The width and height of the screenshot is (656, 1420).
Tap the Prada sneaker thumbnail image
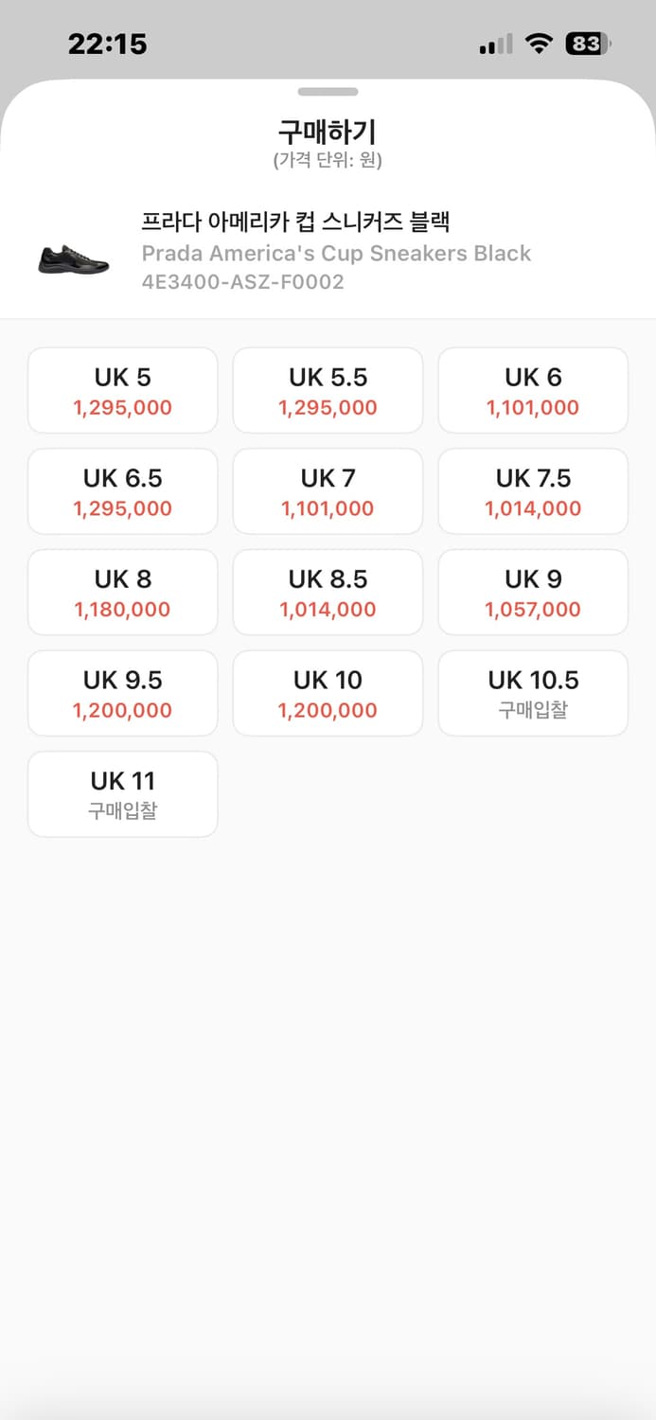pyautogui.click(x=74, y=258)
